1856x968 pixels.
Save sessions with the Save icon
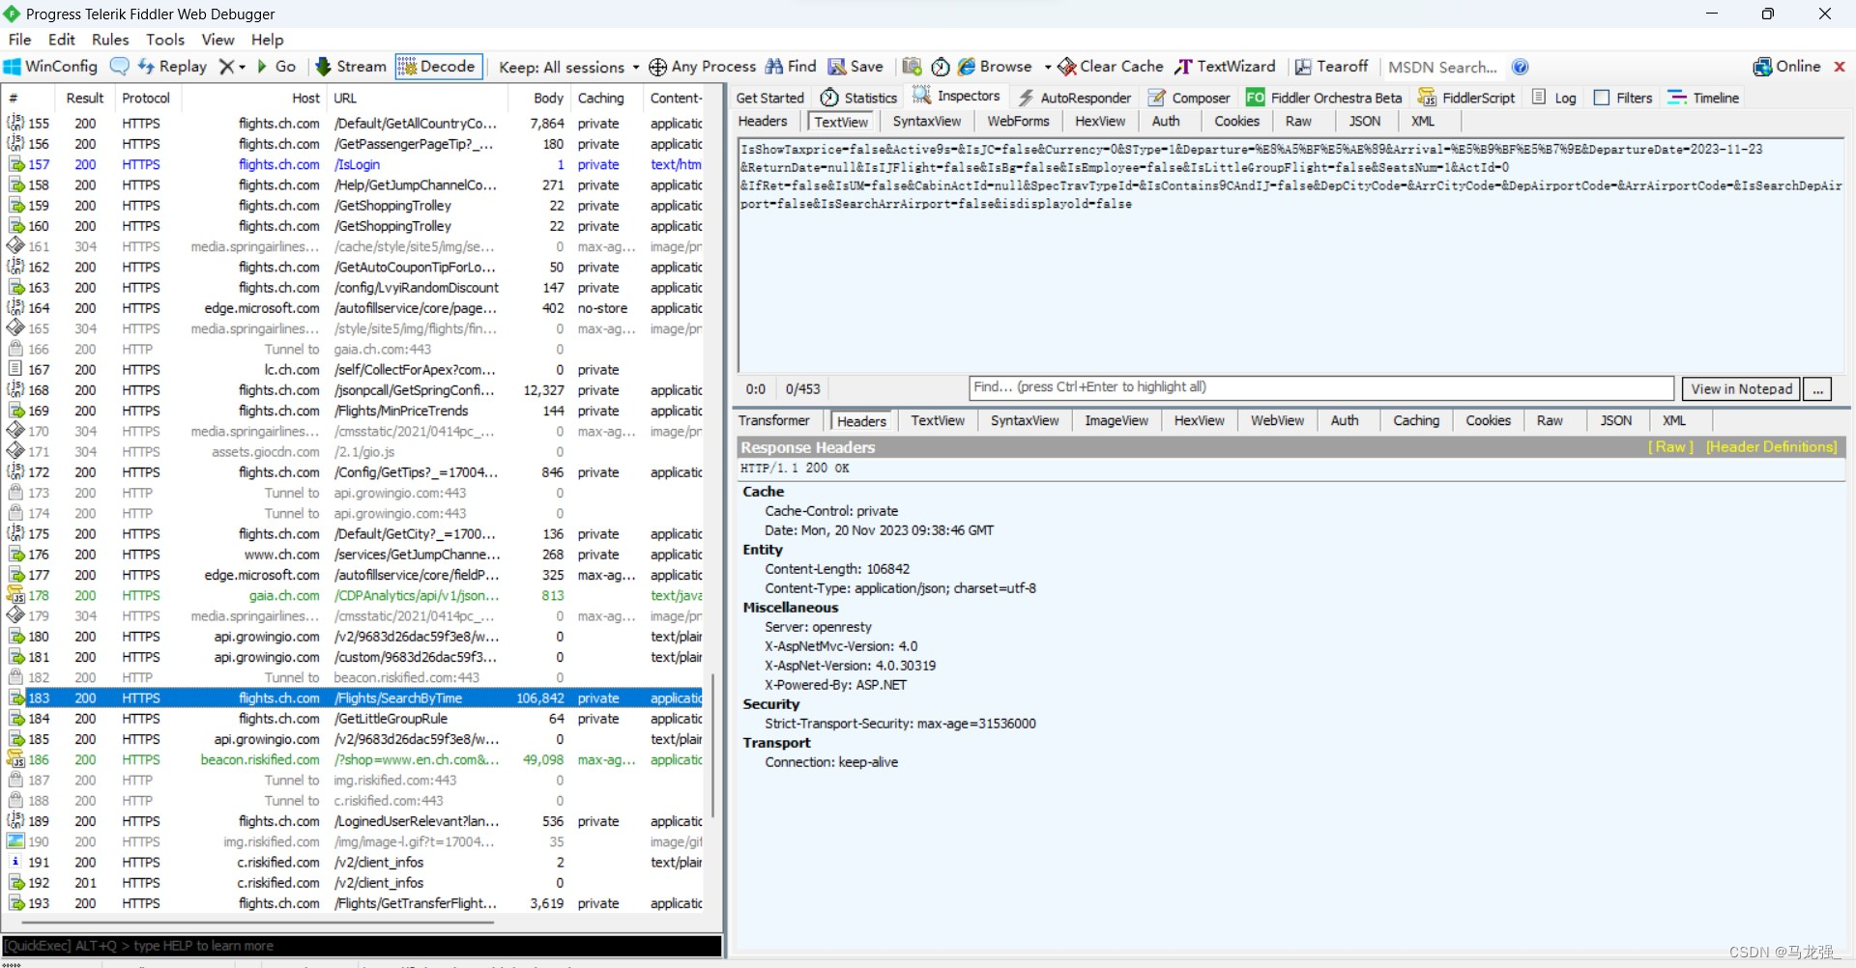pos(855,67)
